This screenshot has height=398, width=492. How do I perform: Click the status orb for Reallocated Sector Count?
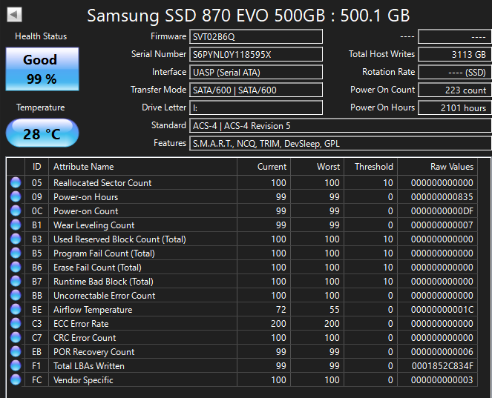click(16, 182)
